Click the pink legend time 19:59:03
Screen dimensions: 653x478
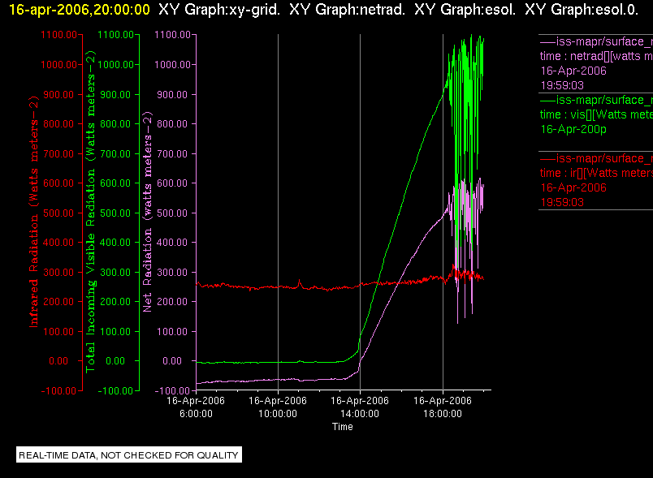(x=562, y=85)
